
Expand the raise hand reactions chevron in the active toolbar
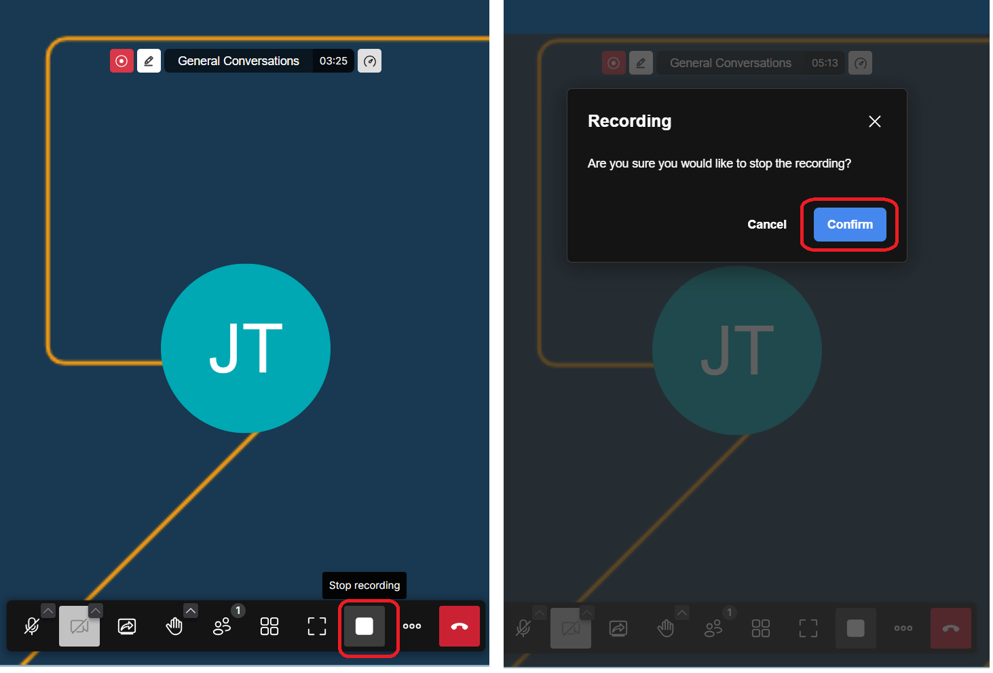click(x=191, y=611)
